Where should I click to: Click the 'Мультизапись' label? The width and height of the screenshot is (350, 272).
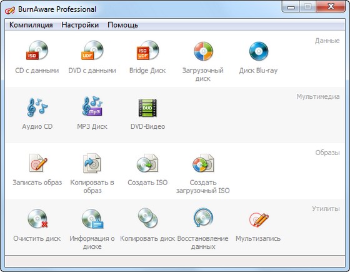point(258,239)
